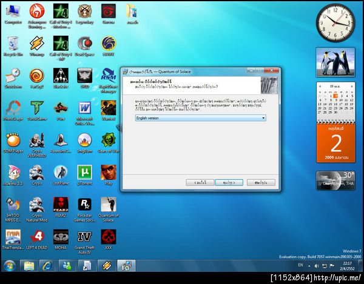This screenshot has height=284, width=364.
Task: Launch Call of Duty 4 MP icon
Action: (x=61, y=48)
